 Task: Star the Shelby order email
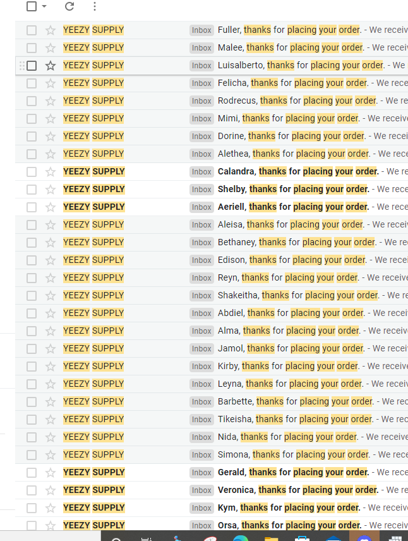tap(51, 190)
